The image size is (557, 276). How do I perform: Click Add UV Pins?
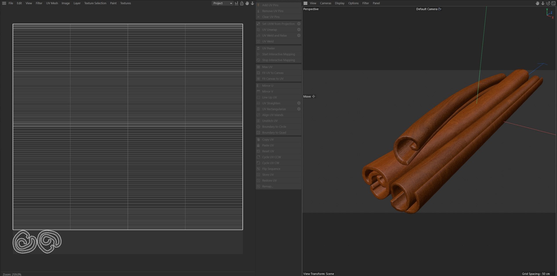coord(278,5)
